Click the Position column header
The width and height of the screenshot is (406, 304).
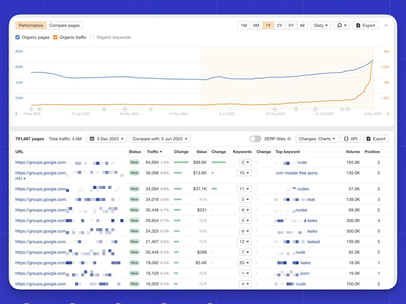[372, 152]
